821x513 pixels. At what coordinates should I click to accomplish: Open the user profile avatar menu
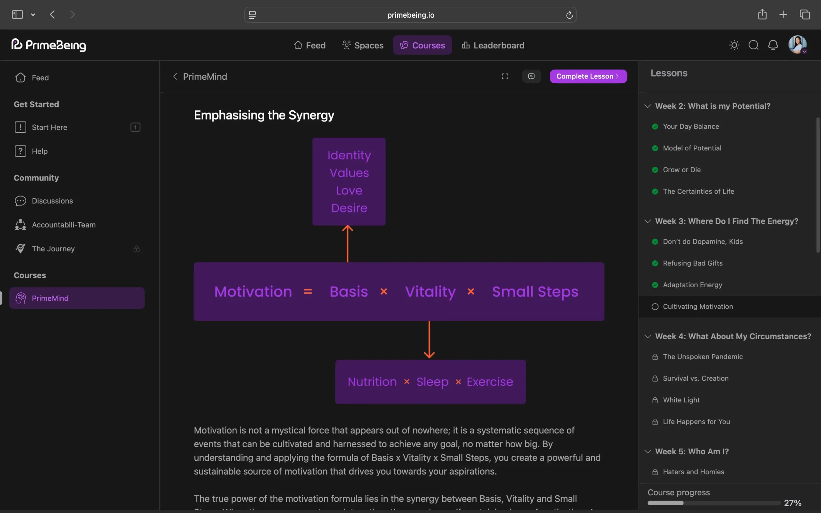797,45
